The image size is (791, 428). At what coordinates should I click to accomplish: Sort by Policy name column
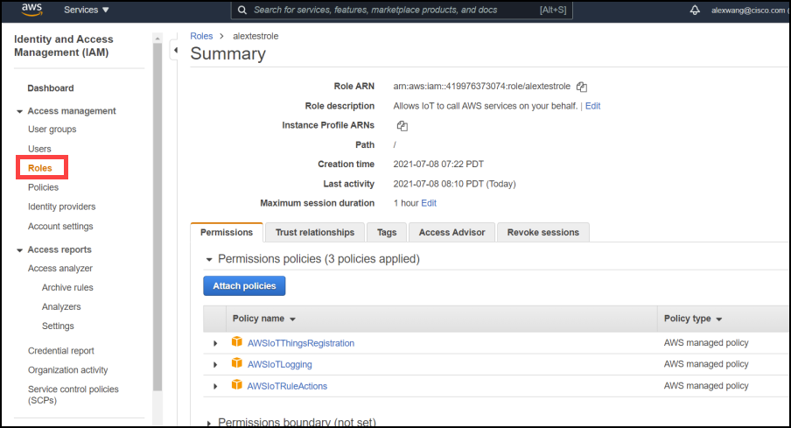(264, 319)
